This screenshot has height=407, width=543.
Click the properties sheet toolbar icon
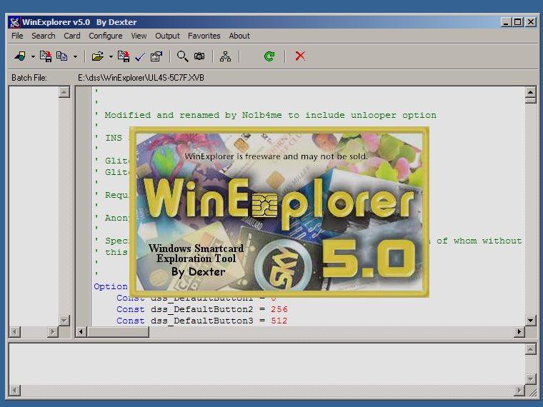point(156,56)
